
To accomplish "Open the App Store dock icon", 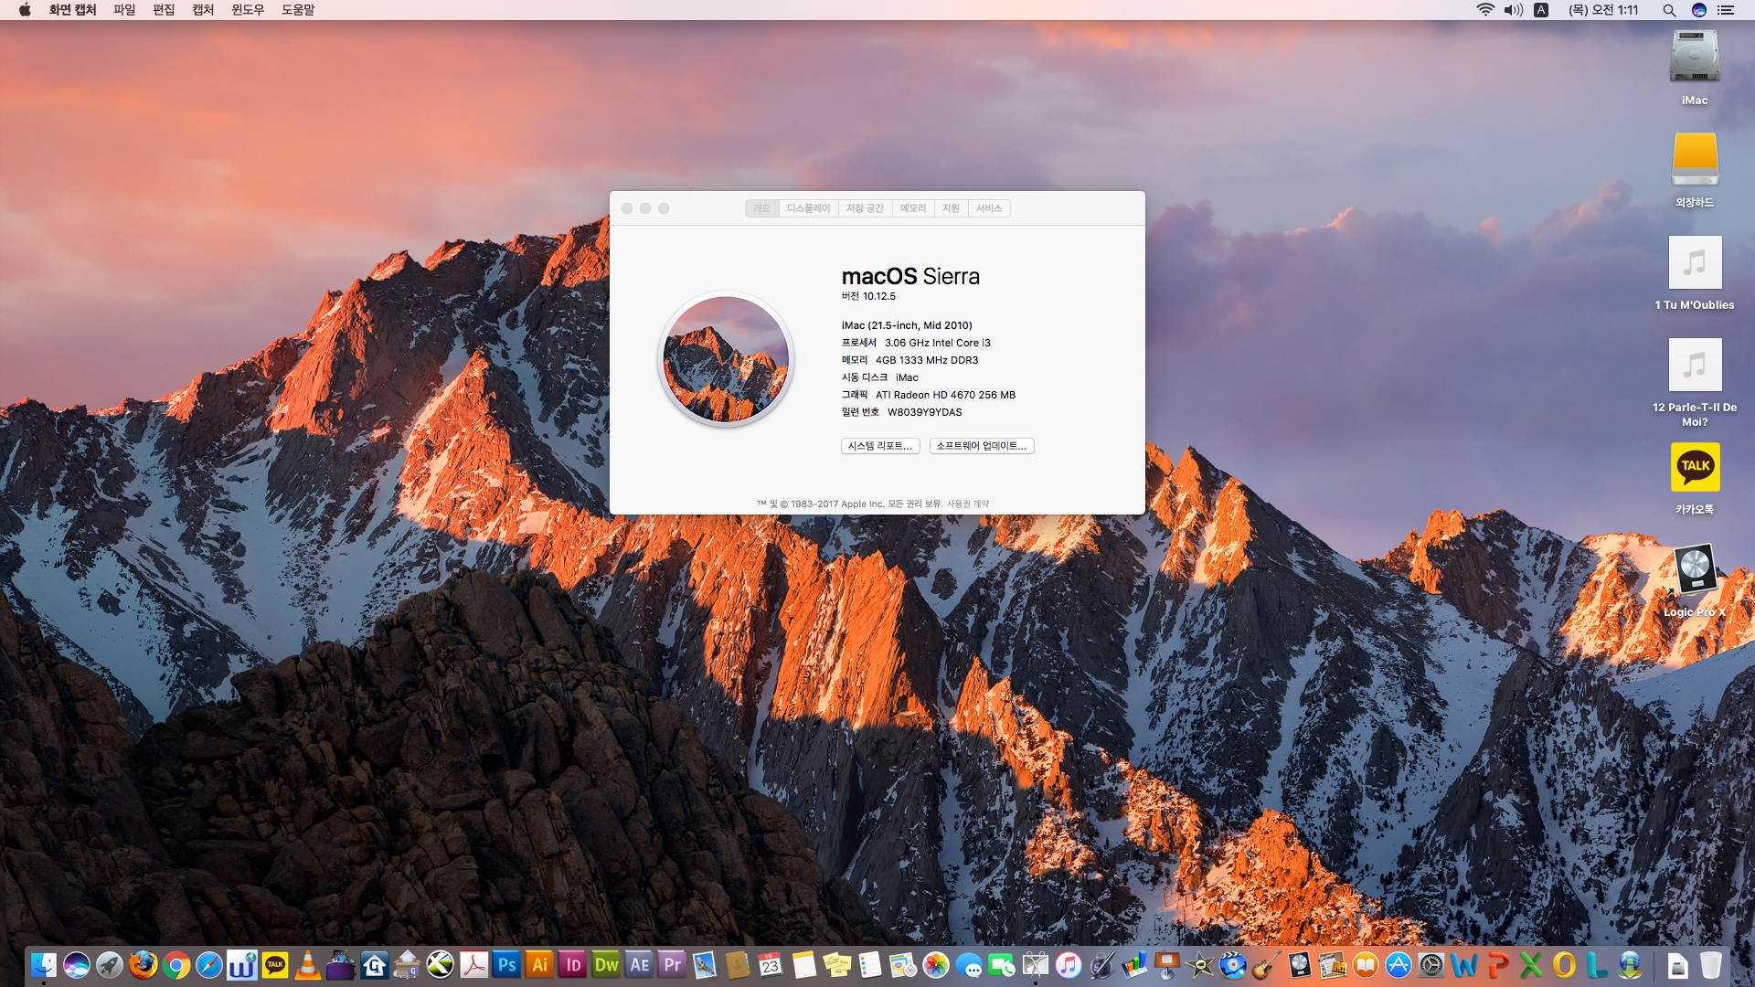I will click(1398, 965).
